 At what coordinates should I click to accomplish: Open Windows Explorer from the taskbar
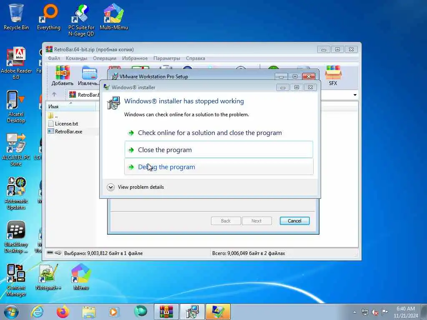pos(89,312)
